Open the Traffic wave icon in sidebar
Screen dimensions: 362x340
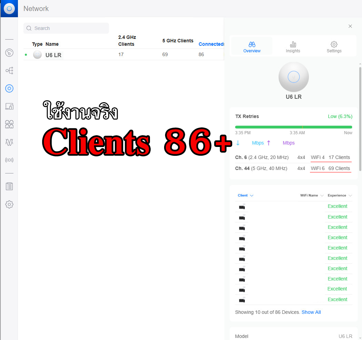pos(9,142)
